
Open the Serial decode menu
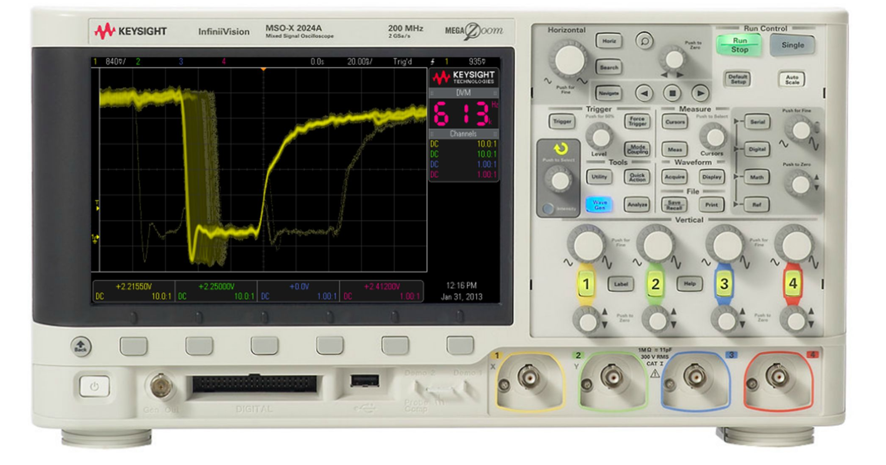click(x=758, y=122)
